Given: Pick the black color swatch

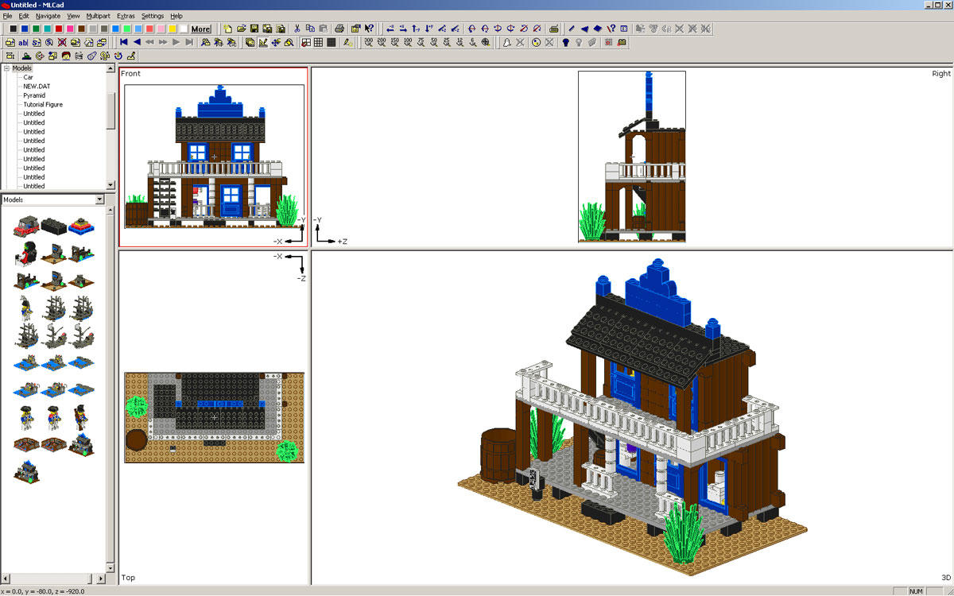Looking at the screenshot, I should point(14,29).
